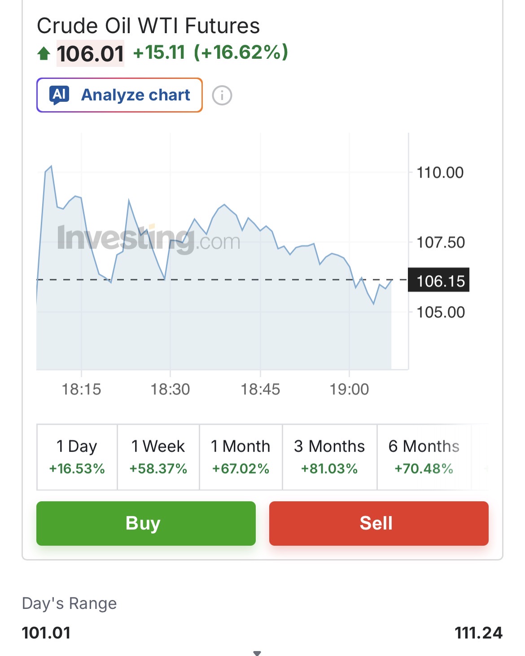The height and width of the screenshot is (656, 525).
Task: Click the 18:30 time axis label
Action: 170,389
